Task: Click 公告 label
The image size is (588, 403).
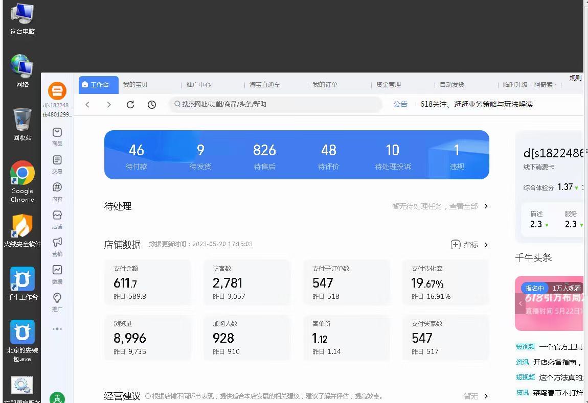Action: [x=400, y=104]
